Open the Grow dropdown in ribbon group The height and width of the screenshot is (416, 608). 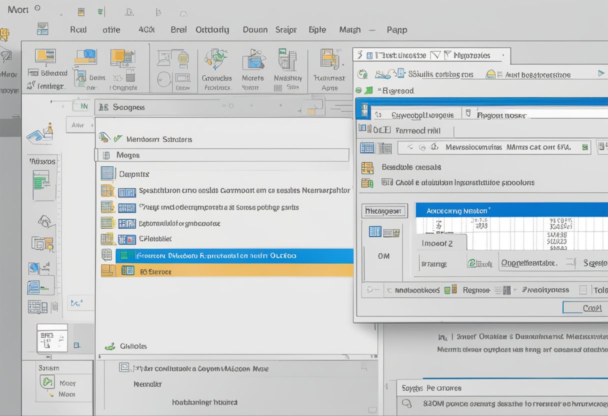tap(183, 77)
